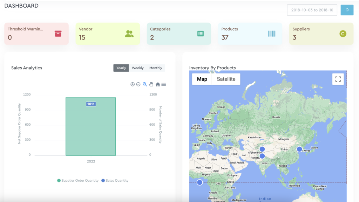This screenshot has width=359, height=202.
Task: Click Mongolia label on the map
Action: pyautogui.click(x=284, y=139)
